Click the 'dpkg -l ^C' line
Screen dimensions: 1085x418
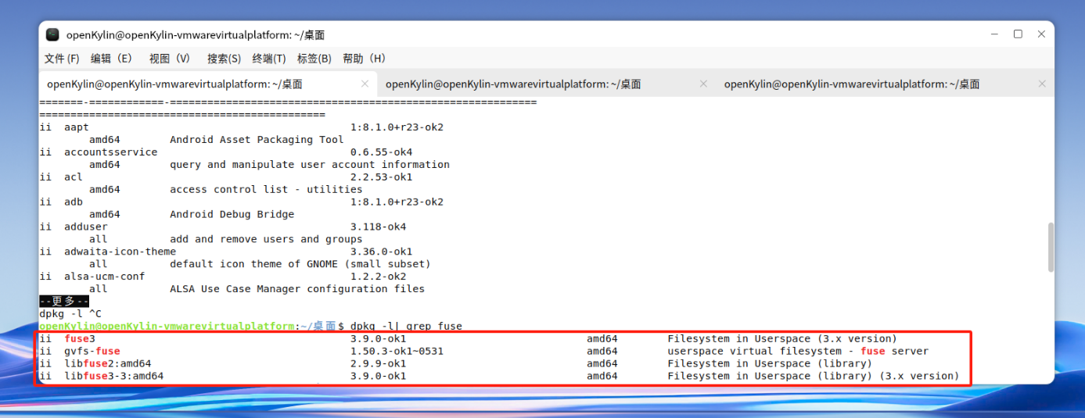(x=70, y=313)
